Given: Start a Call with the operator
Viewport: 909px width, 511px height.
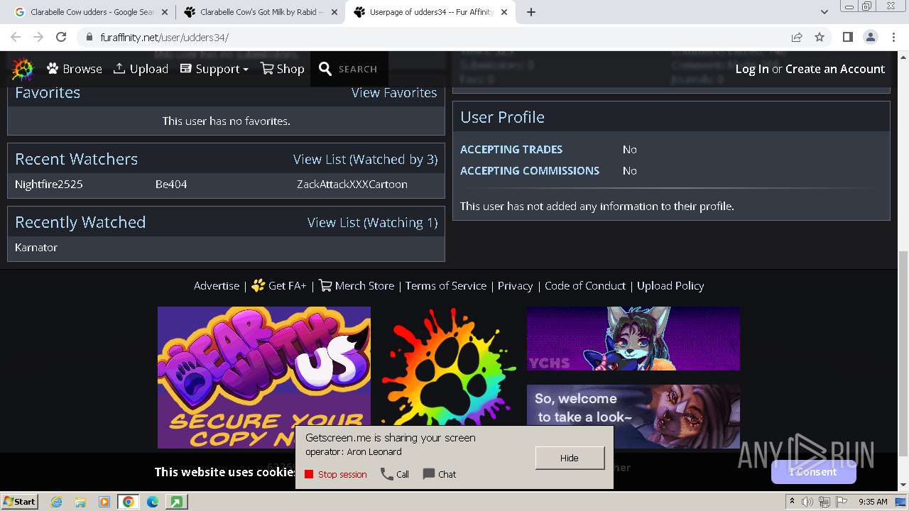Looking at the screenshot, I should [x=395, y=474].
